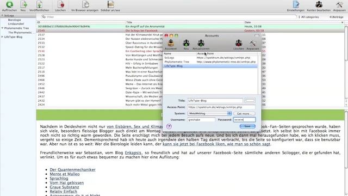
Task: Click the Username input field
Action: pyautogui.click(x=201, y=120)
